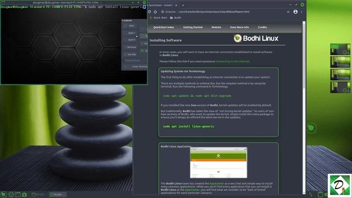Open the QuickStart Index page tab
This screenshot has height=198, width=352.
[164, 28]
